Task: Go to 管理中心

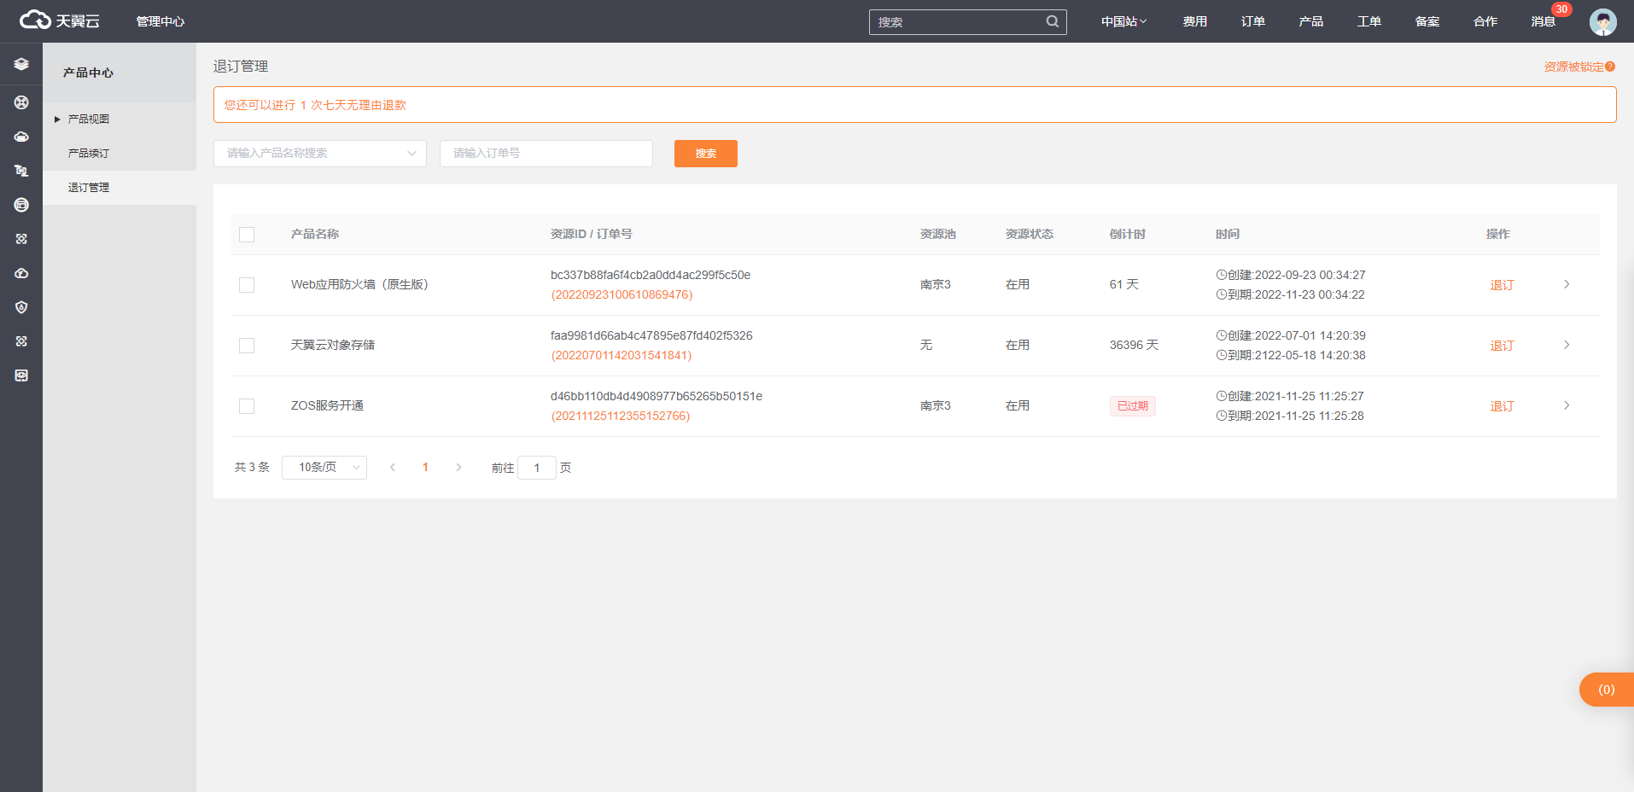Action: pos(160,21)
